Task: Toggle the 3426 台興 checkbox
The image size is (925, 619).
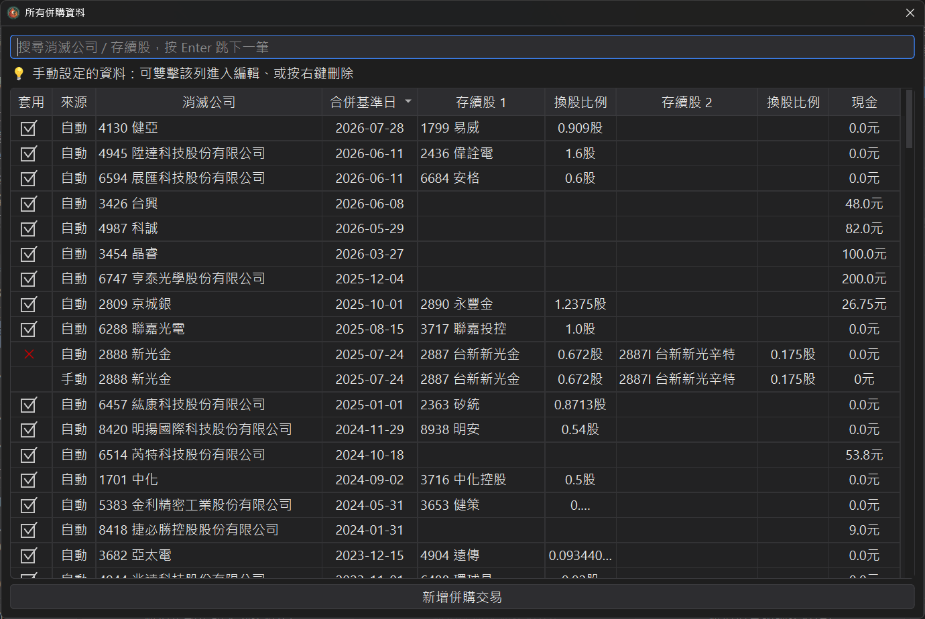Action: [x=28, y=204]
